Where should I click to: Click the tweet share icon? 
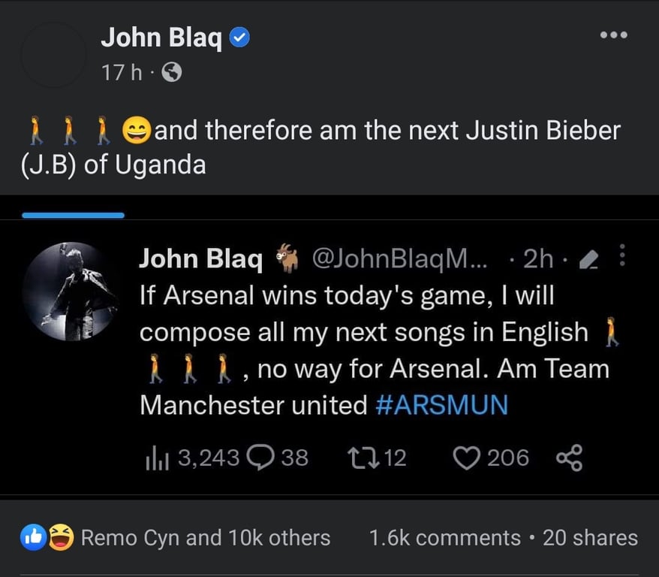[568, 457]
